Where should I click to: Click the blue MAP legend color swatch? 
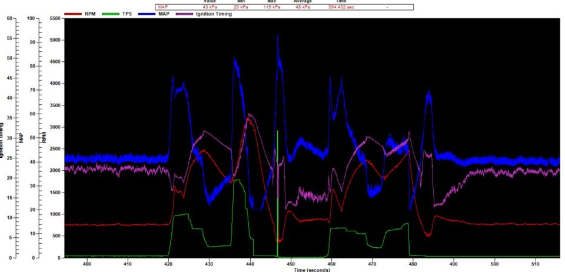tap(147, 14)
